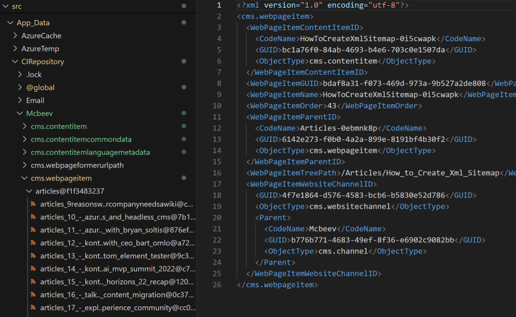
Task: Click green dot beside cms.contentitemlanguagemetadata
Action: point(184,152)
